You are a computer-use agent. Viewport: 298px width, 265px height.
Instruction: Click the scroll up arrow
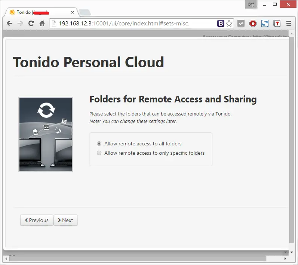point(292,34)
